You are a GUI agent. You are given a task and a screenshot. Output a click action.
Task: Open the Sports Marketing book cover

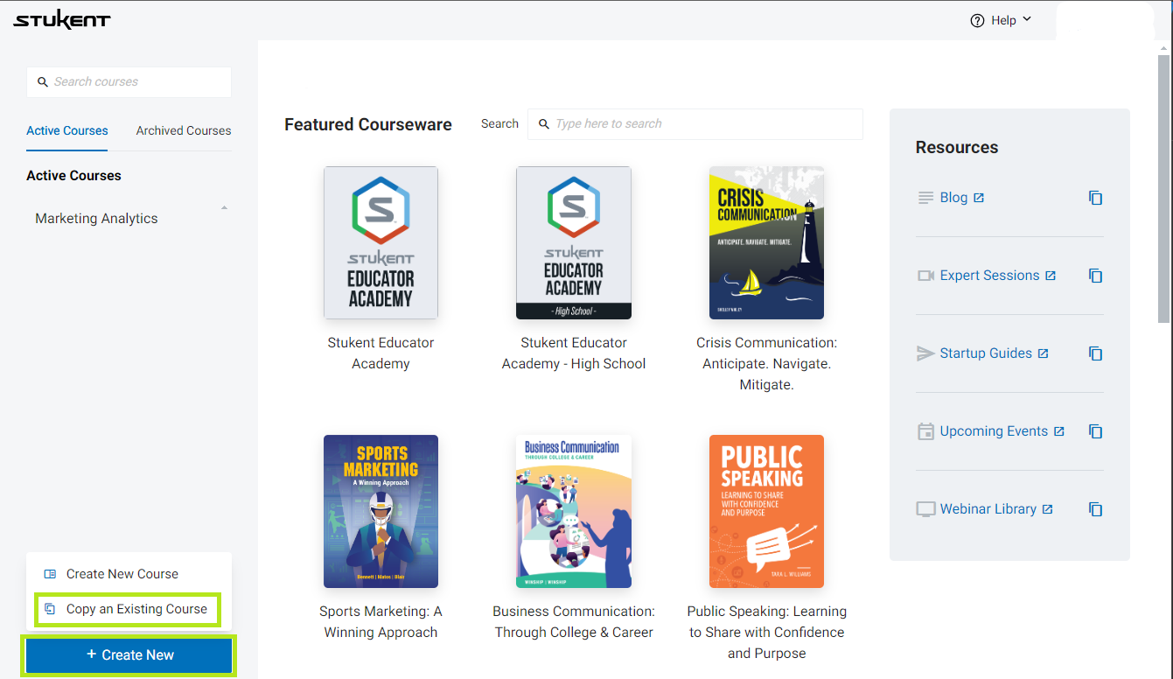point(381,511)
